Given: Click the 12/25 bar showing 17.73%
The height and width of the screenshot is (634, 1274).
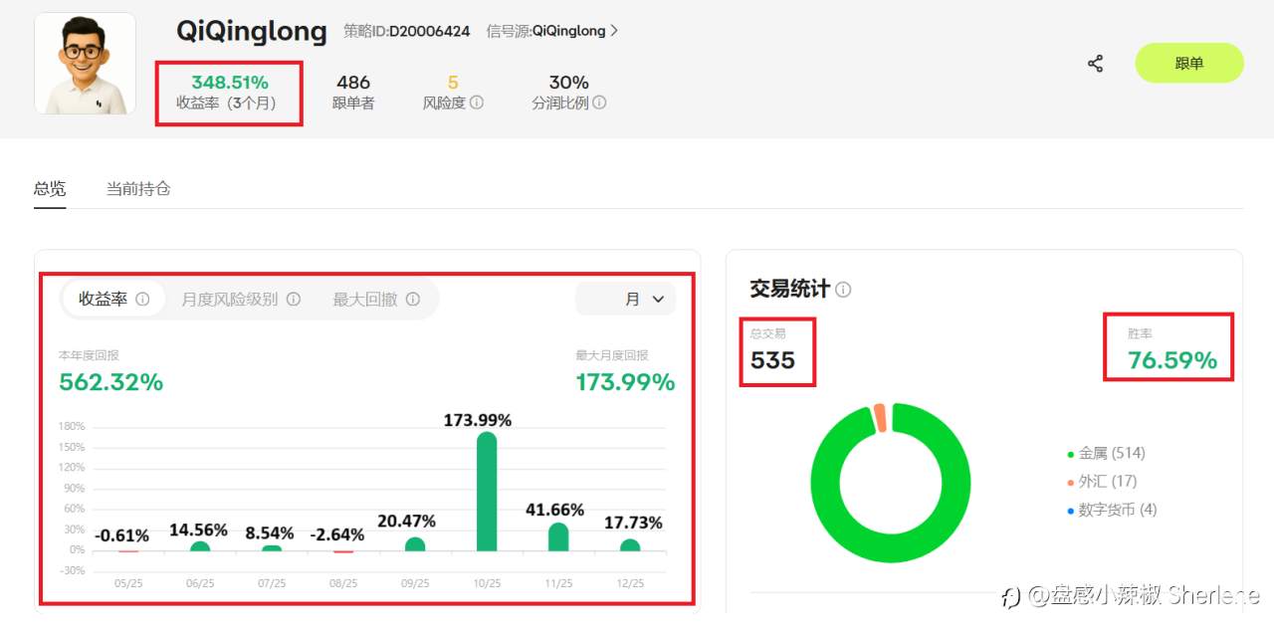Looking at the screenshot, I should (630, 544).
